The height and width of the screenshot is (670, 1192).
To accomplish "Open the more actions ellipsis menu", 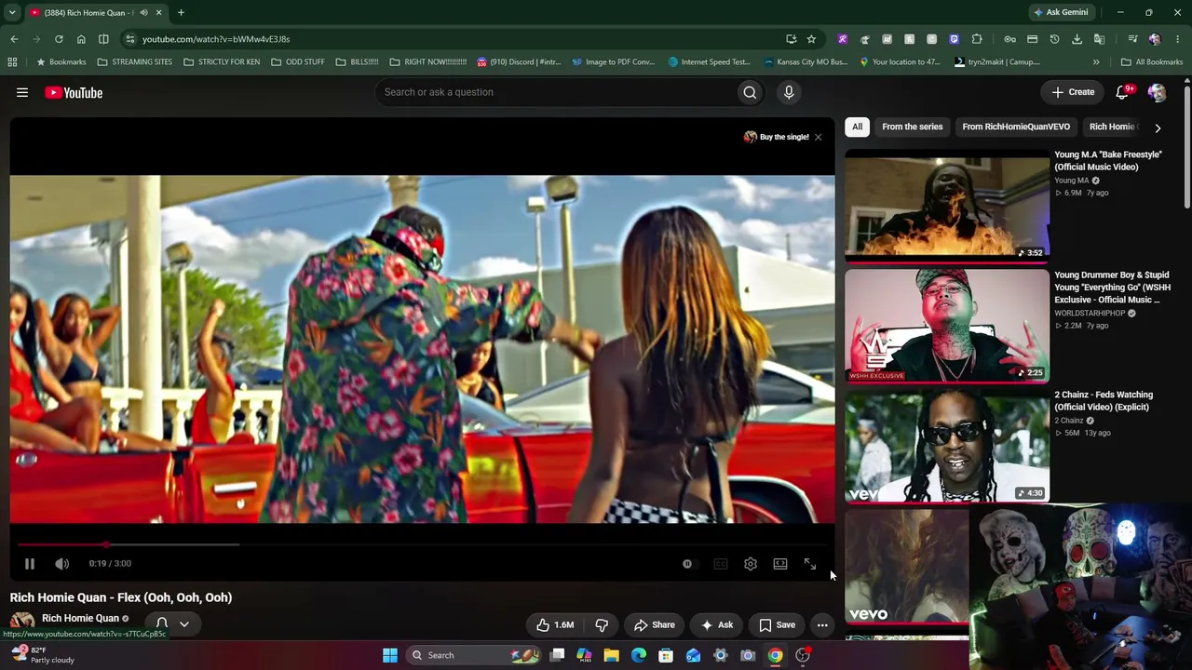I will 822,625.
